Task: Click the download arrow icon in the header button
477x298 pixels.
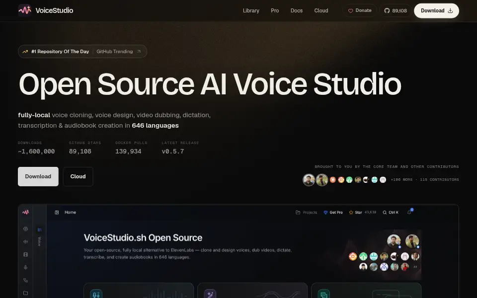Action: (x=450, y=10)
